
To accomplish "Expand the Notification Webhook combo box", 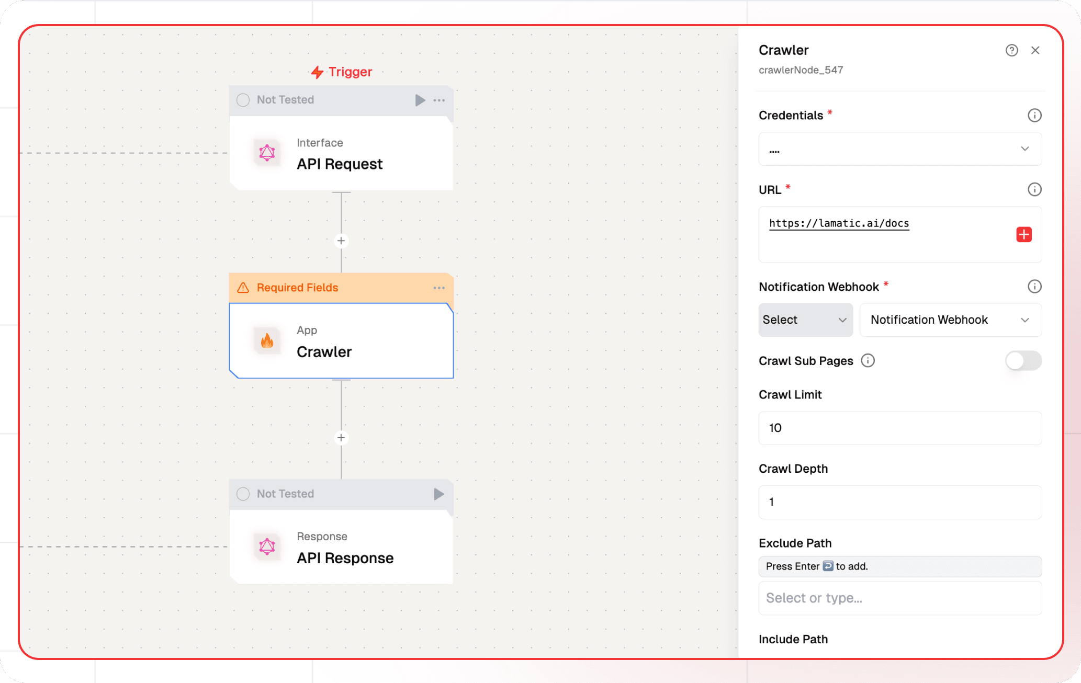I will (x=951, y=320).
